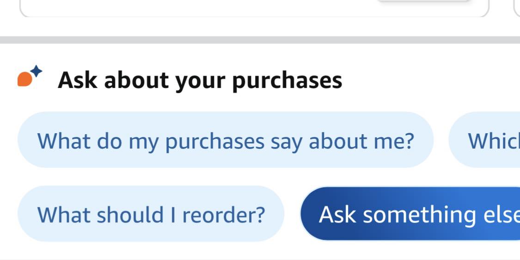
Task: Tap the blue sparkle star icon
Action: pyautogui.click(x=37, y=71)
